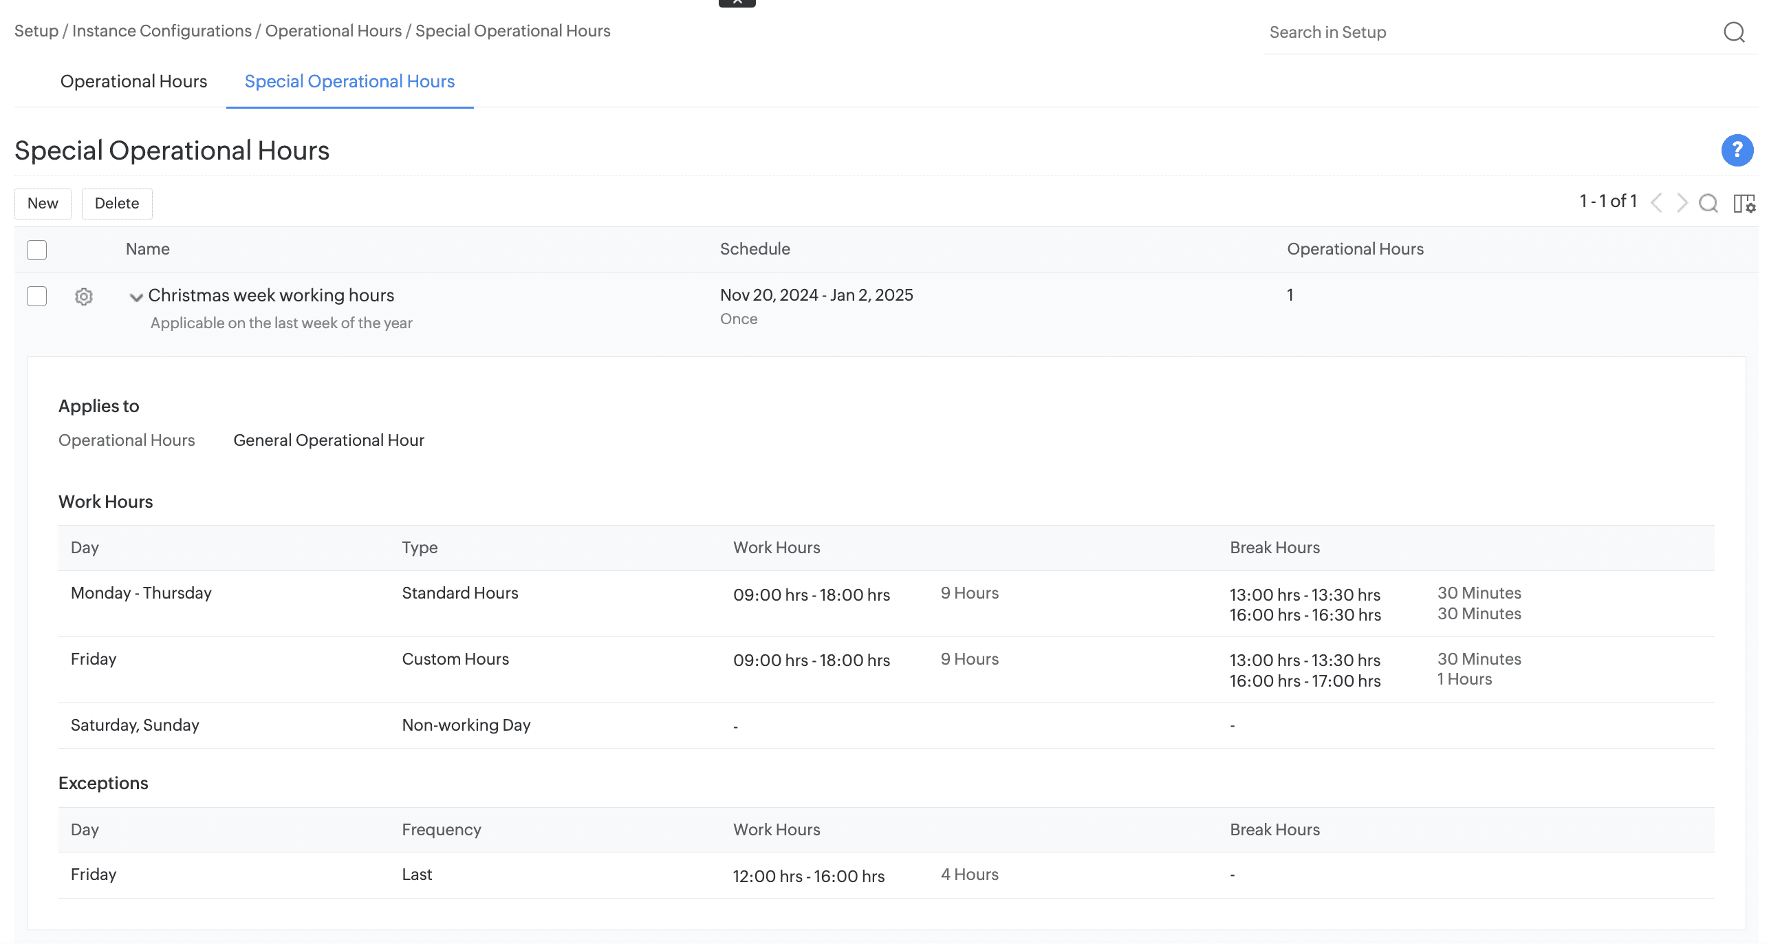
Task: Collapse the Christmas week working hours row
Action: (136, 297)
